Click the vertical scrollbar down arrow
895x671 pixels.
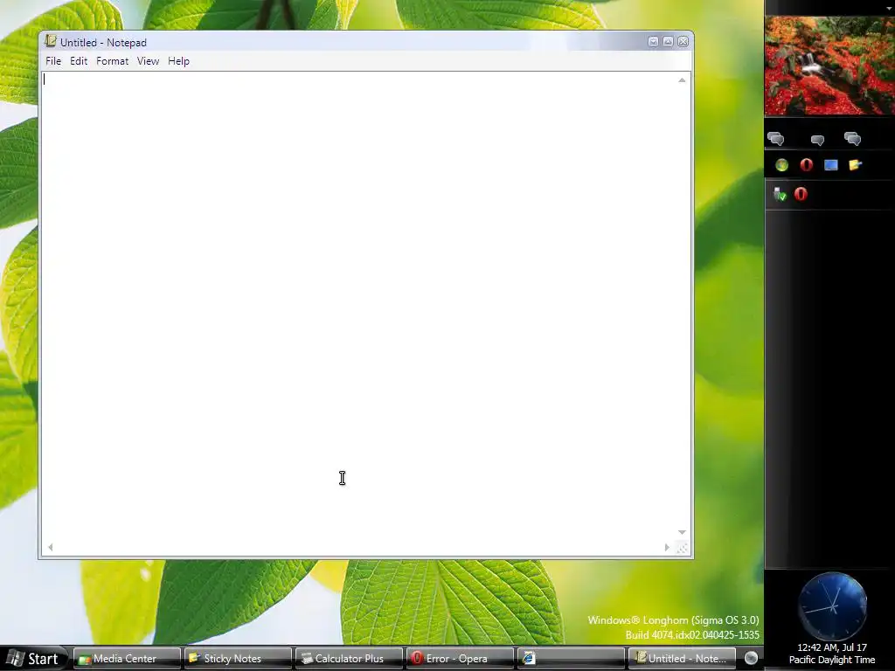click(682, 532)
